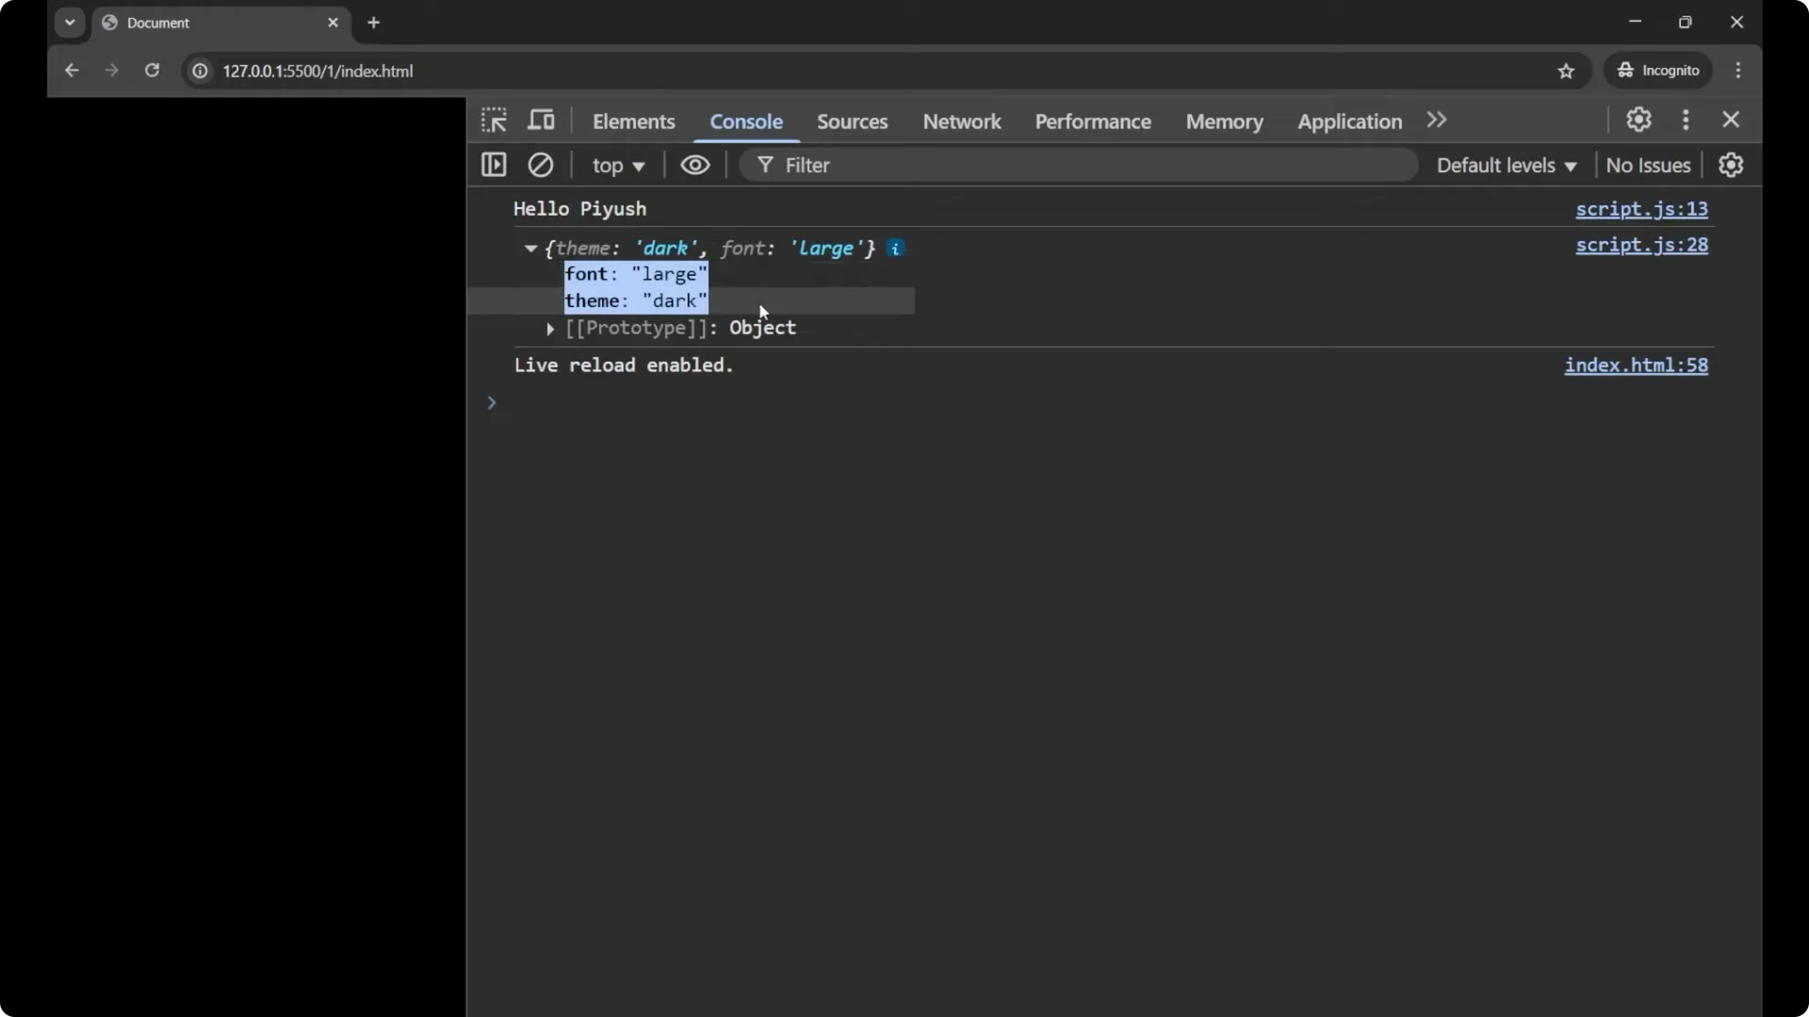The height and width of the screenshot is (1017, 1809).
Task: Go back to previous page
Action: click(x=72, y=71)
